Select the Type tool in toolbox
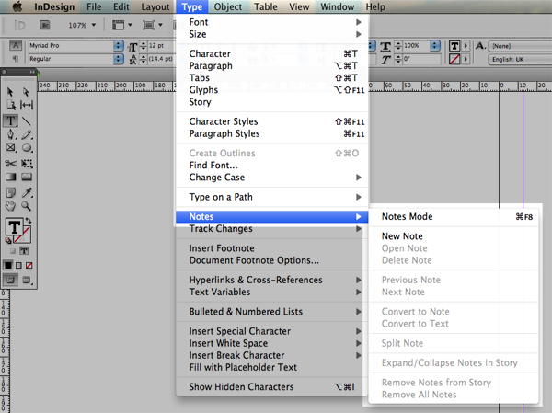This screenshot has height=413, width=552. pos(10,120)
